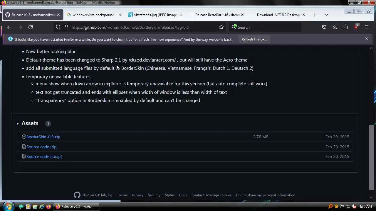Screen dimensions: 376x211
Task: Close the windows vista background tab
Action: (x=120, y=15)
